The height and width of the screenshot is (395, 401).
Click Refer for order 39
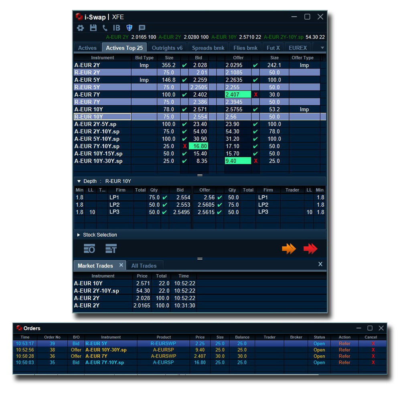pos(344,343)
